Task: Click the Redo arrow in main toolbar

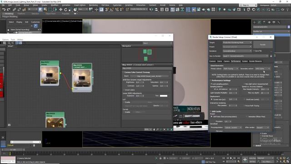Action: [9, 10]
